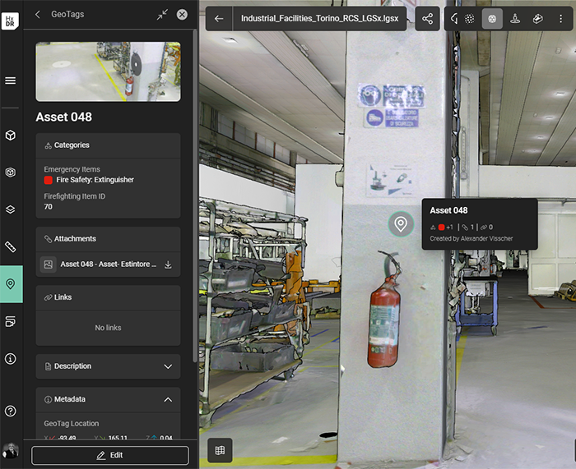576x469 pixels.
Task: Toggle the highlighted point cloud view mode
Action: (x=492, y=18)
